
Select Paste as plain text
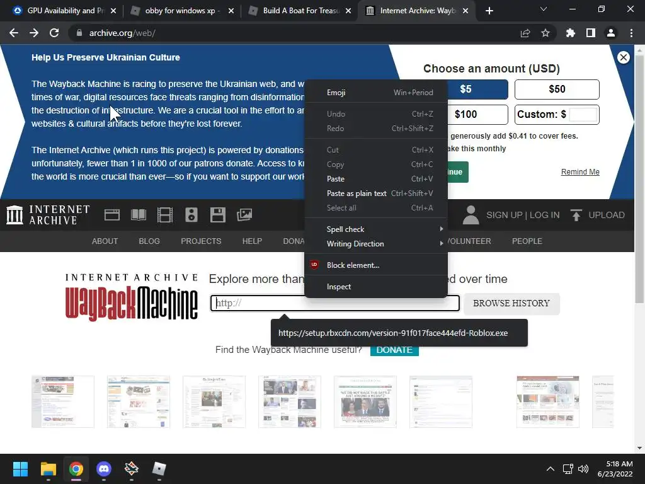click(x=376, y=193)
